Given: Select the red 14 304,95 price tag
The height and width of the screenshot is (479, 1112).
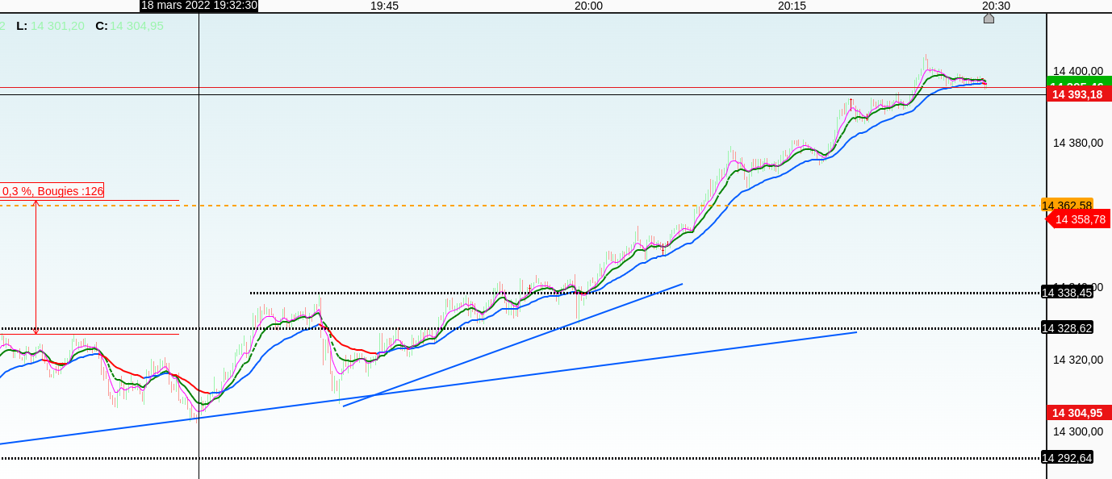Looking at the screenshot, I should pyautogui.click(x=1079, y=413).
